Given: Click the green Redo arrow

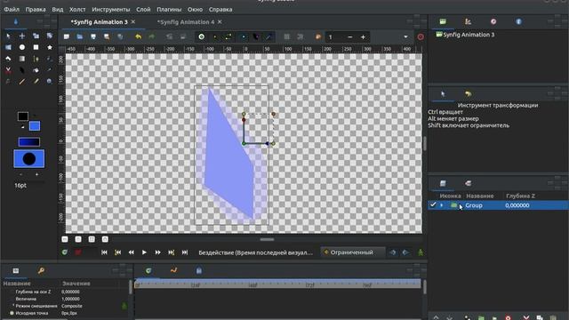Looking at the screenshot, I should coord(152,36).
